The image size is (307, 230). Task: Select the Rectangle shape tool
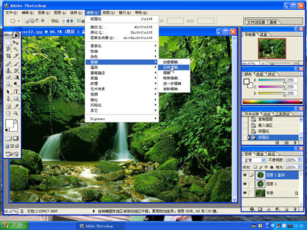pyautogui.click(x=16, y=99)
